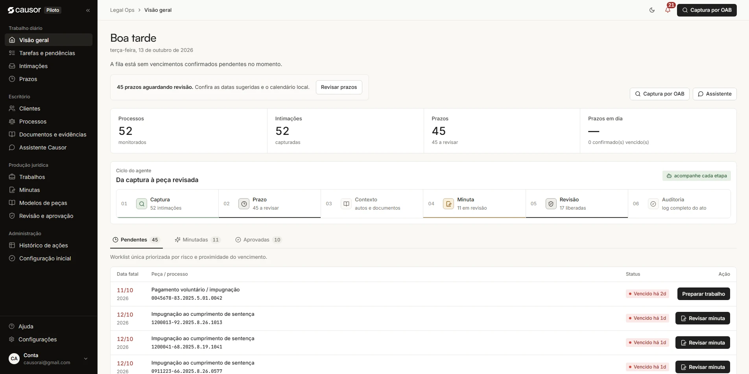This screenshot has height=374, width=749.
Task: Open Revisão e aprovação shield icon
Action: coord(12,216)
